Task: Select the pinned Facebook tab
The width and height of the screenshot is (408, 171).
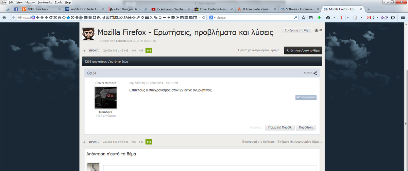Action: 16,9
